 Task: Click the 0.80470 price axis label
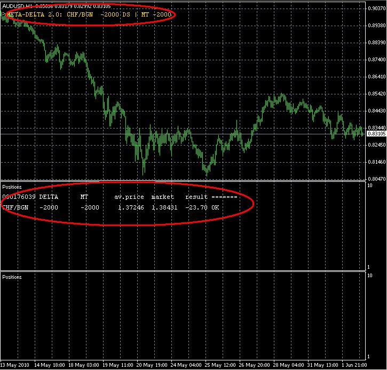coord(376,179)
